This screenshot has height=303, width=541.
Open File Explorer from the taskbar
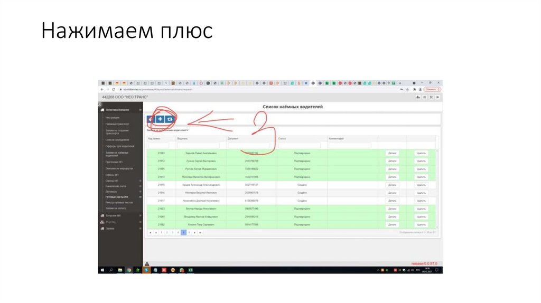[120, 270]
